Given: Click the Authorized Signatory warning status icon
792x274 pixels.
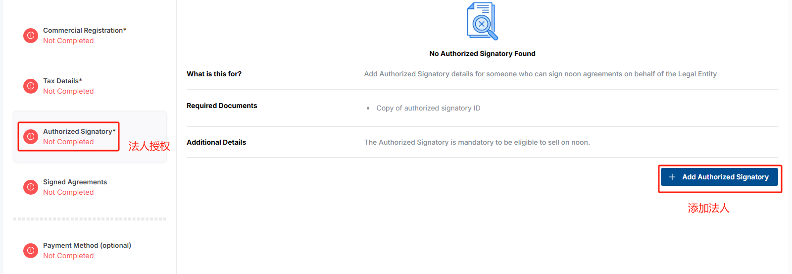Looking at the screenshot, I should (31, 137).
